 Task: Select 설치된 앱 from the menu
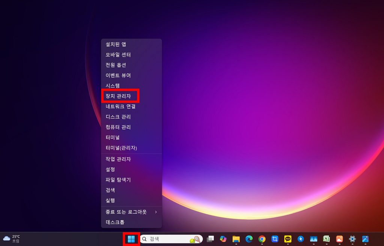(x=132, y=44)
